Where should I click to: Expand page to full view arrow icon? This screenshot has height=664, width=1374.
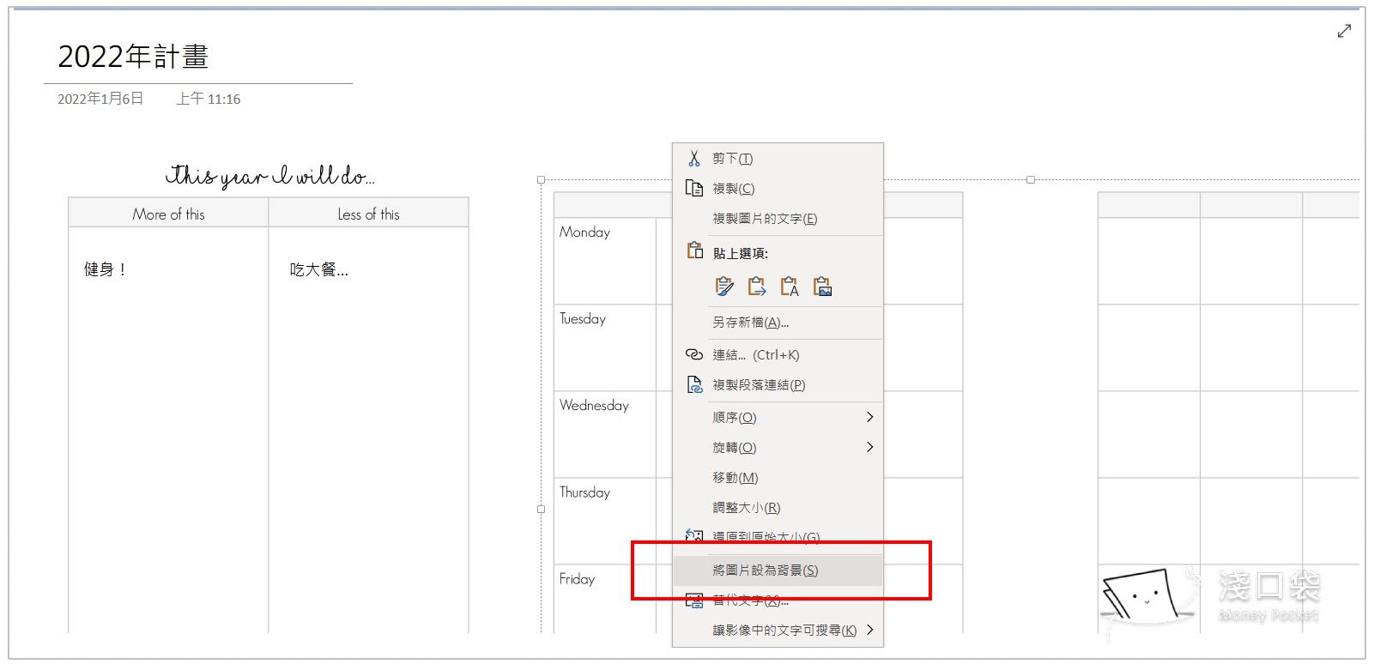coord(1344,32)
